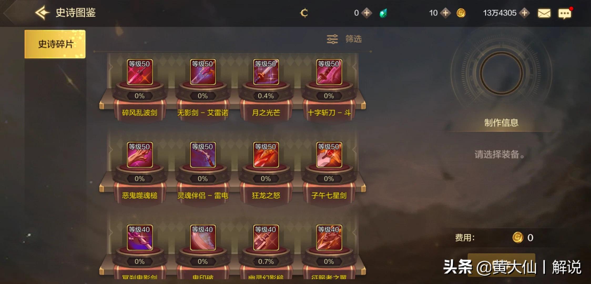Image resolution: width=591 pixels, height=284 pixels.
Task: Add more of the teal gem currency
Action: pyautogui.click(x=366, y=13)
